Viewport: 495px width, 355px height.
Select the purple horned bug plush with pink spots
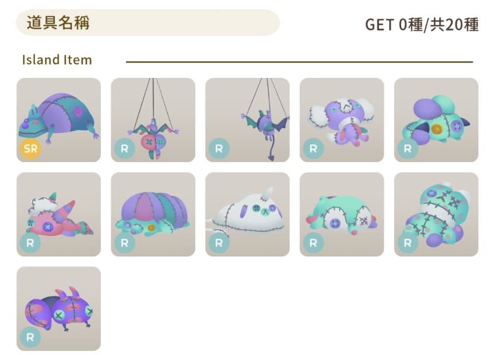point(58,309)
